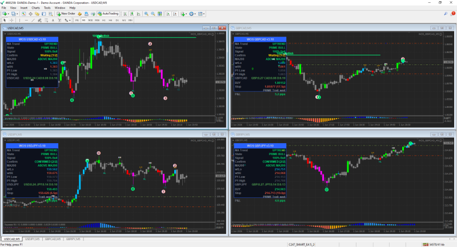This screenshot has width=457, height=247.
Task: Tile chart windows with the toolbar icon
Action: pyautogui.click(x=160, y=14)
